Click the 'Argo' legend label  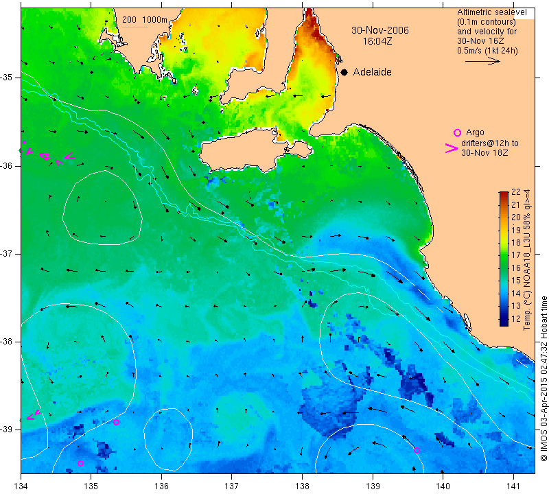[475, 132]
